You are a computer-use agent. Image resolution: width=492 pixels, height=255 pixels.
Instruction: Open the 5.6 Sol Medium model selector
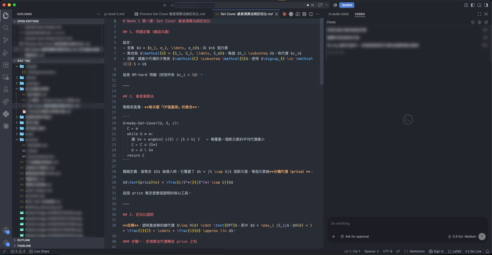pyautogui.click(x=462, y=237)
